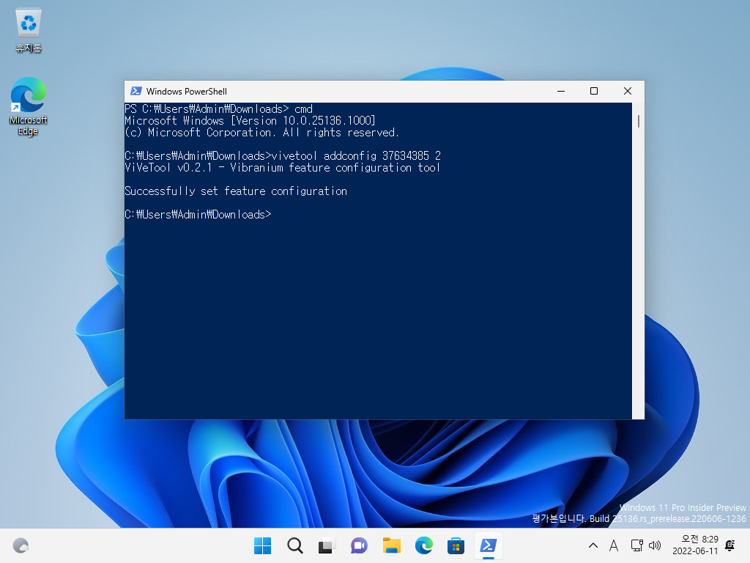The image size is (750, 563).
Task: Select the active Windows PowerShell taskbar icon
Action: pyautogui.click(x=487, y=545)
